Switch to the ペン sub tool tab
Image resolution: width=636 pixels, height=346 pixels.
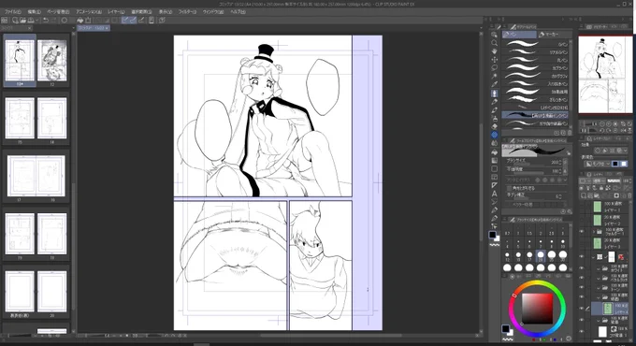(x=519, y=35)
